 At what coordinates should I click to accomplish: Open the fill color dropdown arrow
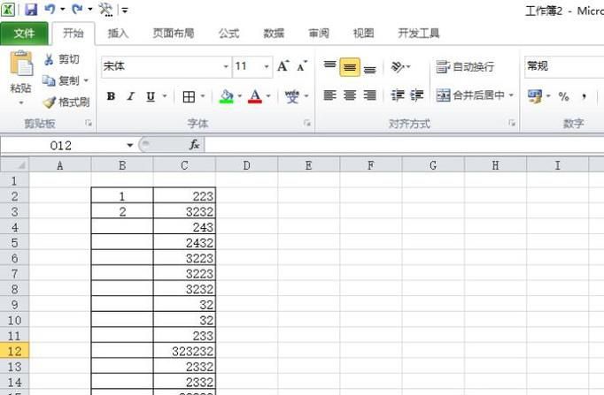(240, 96)
